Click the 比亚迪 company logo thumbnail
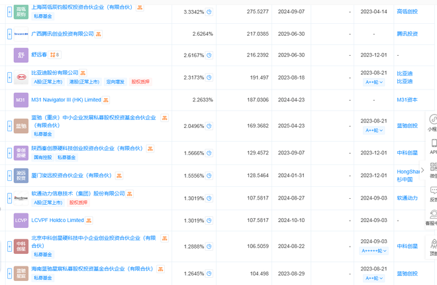The height and width of the screenshot is (285, 437). [21, 78]
